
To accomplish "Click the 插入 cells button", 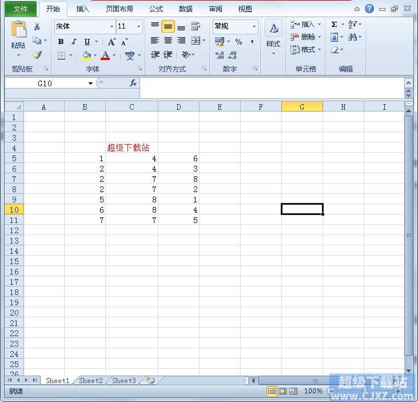I will [x=302, y=25].
